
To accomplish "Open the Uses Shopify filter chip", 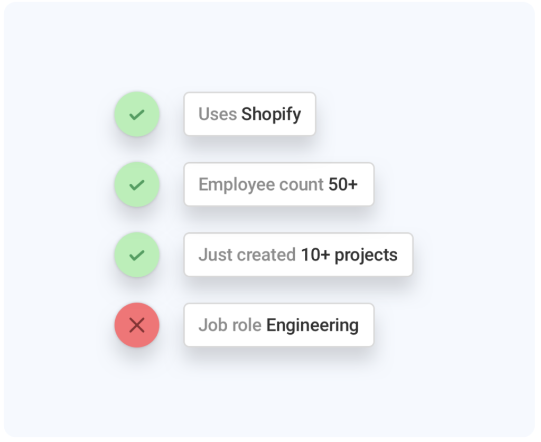I will point(250,114).
